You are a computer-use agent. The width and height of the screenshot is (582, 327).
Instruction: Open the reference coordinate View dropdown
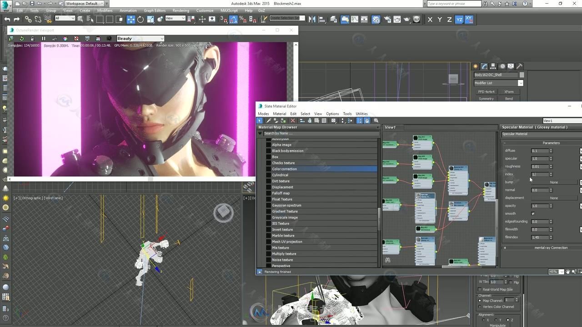coord(175,19)
